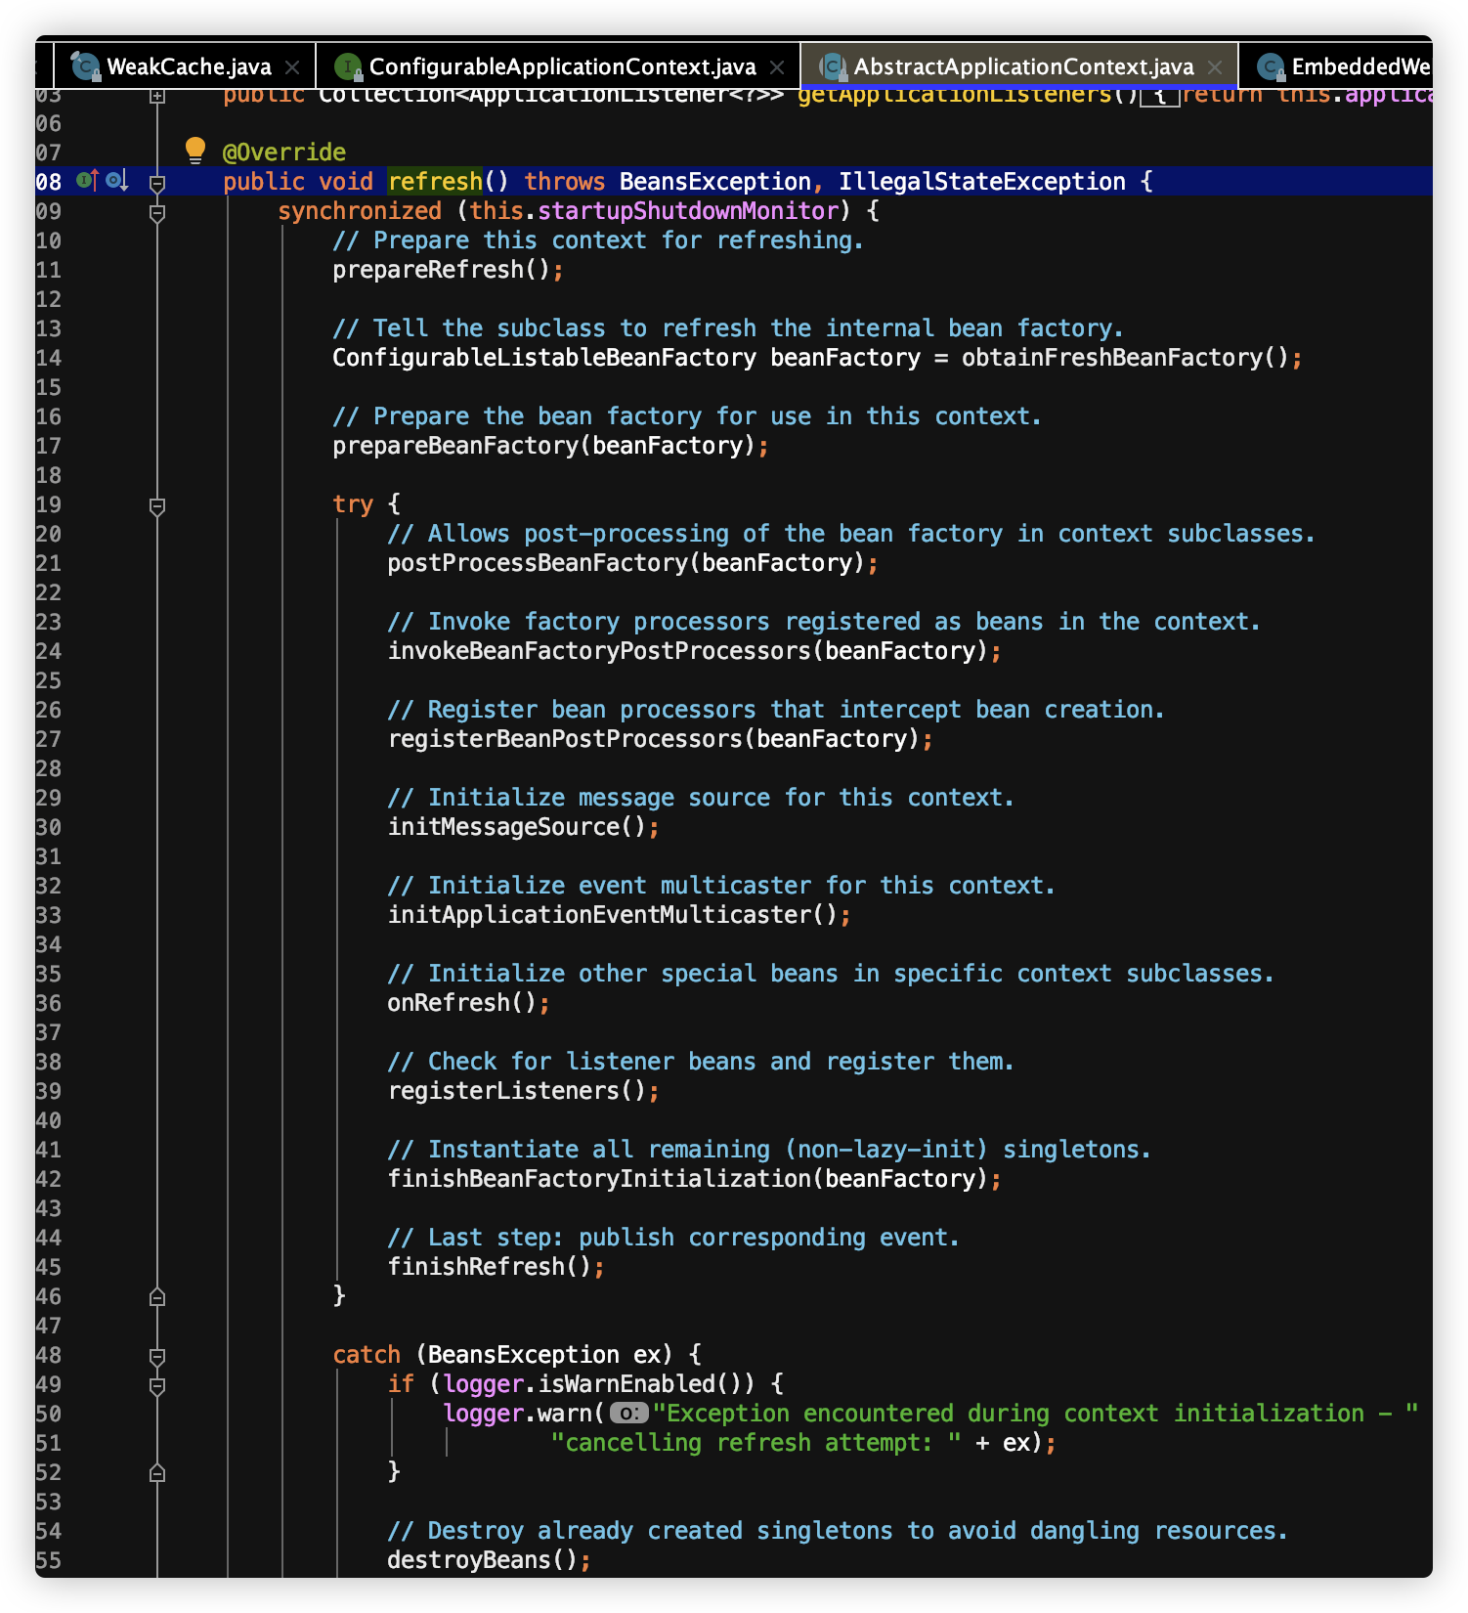Close the WeakCache.java tab
The width and height of the screenshot is (1468, 1613).
click(292, 67)
